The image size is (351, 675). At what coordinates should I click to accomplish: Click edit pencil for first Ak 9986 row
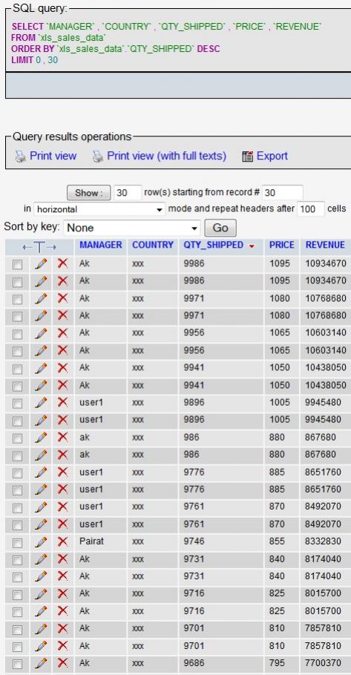pos(41,263)
